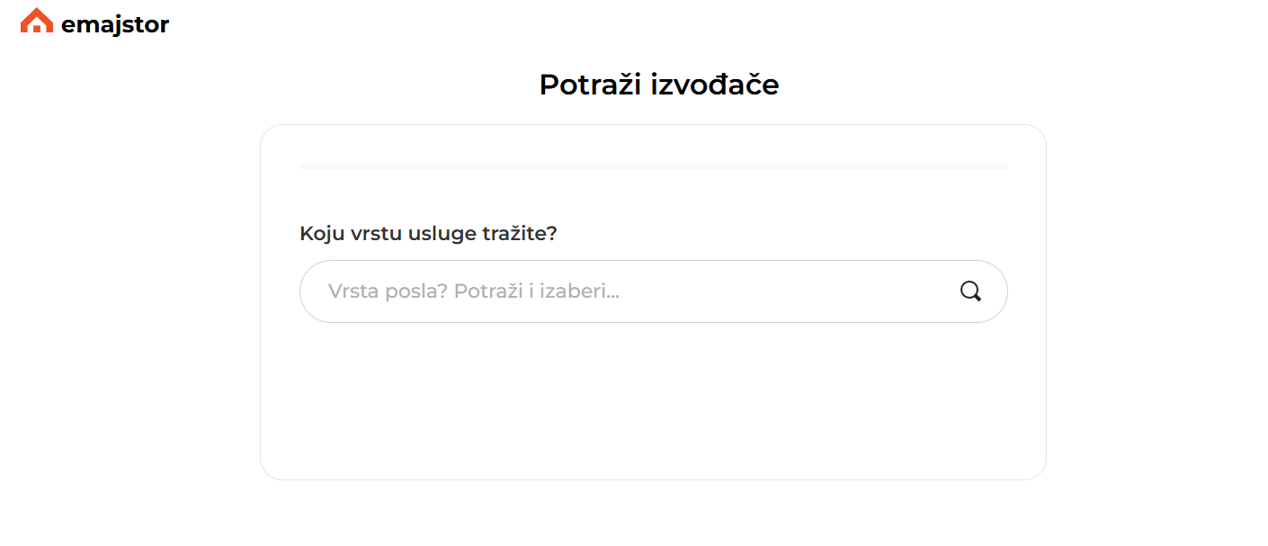This screenshot has width=1268, height=546.
Task: Click the right end of the progress bar
Action: coord(1002,167)
